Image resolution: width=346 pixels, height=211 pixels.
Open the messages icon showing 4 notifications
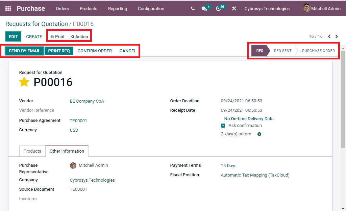click(204, 8)
